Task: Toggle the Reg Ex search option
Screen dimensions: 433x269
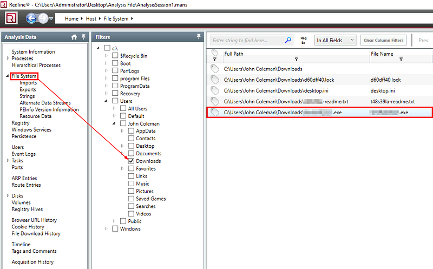Action: (303, 40)
